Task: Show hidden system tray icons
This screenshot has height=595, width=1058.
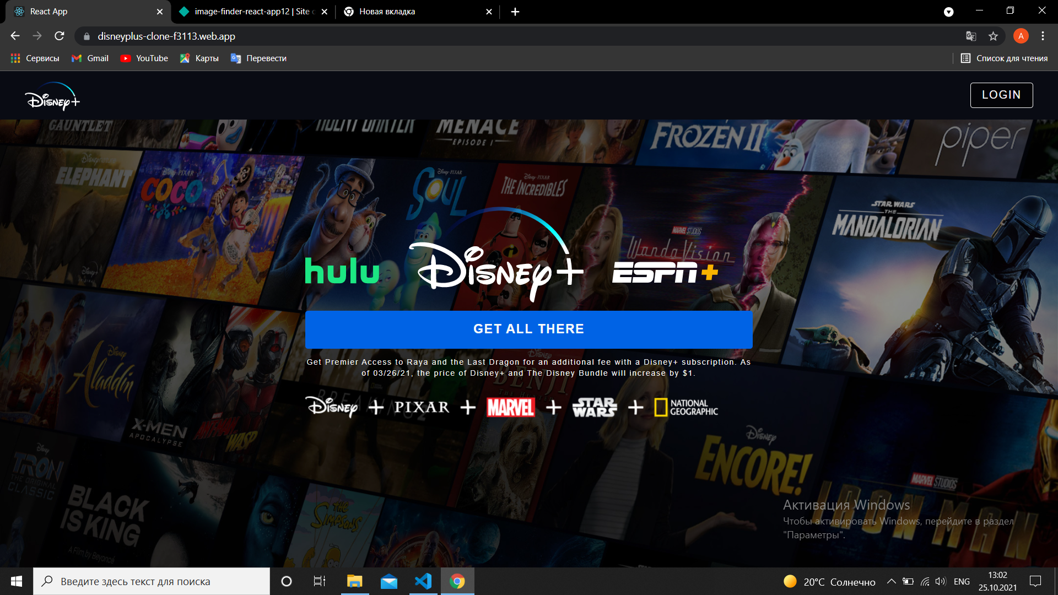Action: click(891, 581)
